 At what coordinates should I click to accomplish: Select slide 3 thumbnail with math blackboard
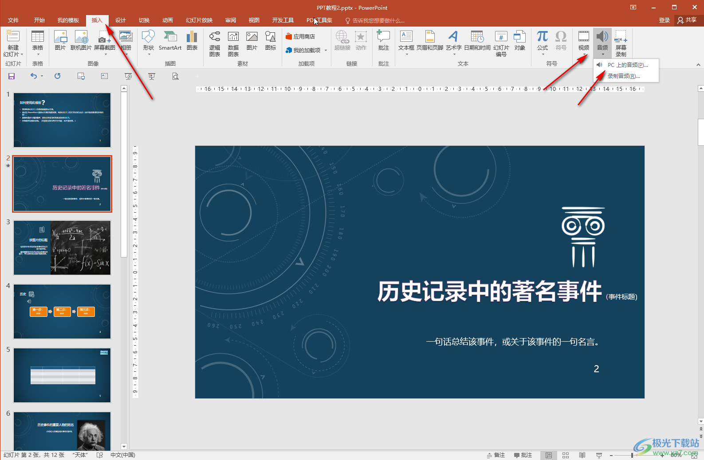(x=62, y=248)
